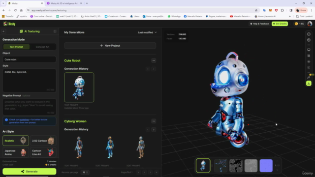Select the Cute Robot generation history thumbnail
Screen dimensions: 315x177
click(79, 88)
